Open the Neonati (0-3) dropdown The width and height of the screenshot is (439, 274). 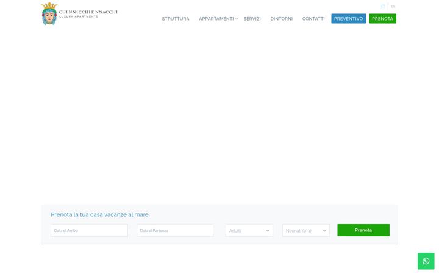(306, 230)
